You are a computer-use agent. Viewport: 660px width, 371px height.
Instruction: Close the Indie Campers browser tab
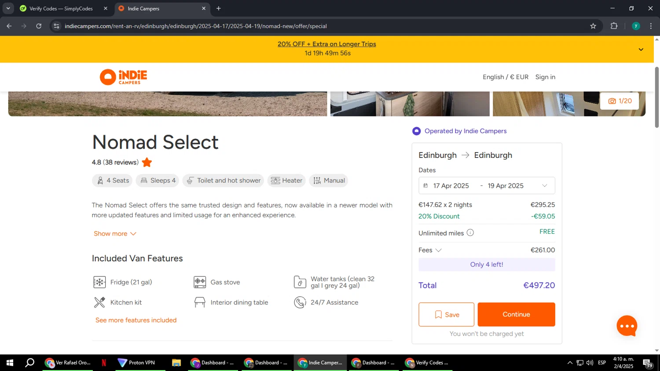coord(204,8)
